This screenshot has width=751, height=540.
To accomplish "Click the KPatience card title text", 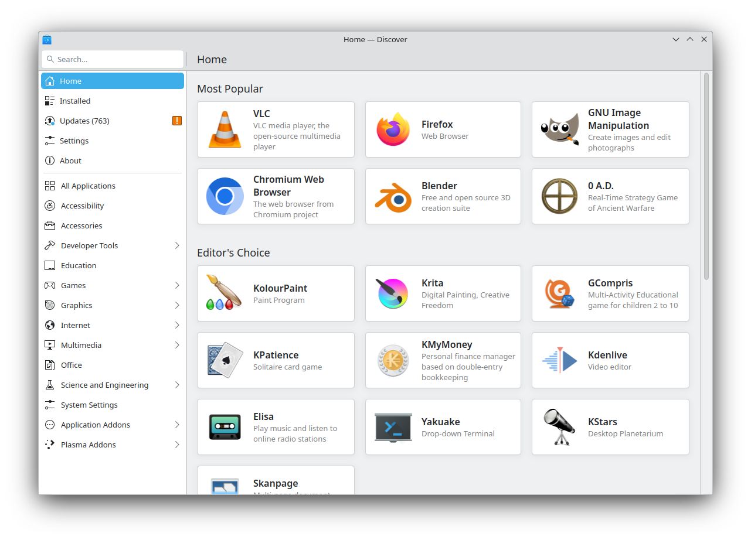I will pyautogui.click(x=276, y=355).
